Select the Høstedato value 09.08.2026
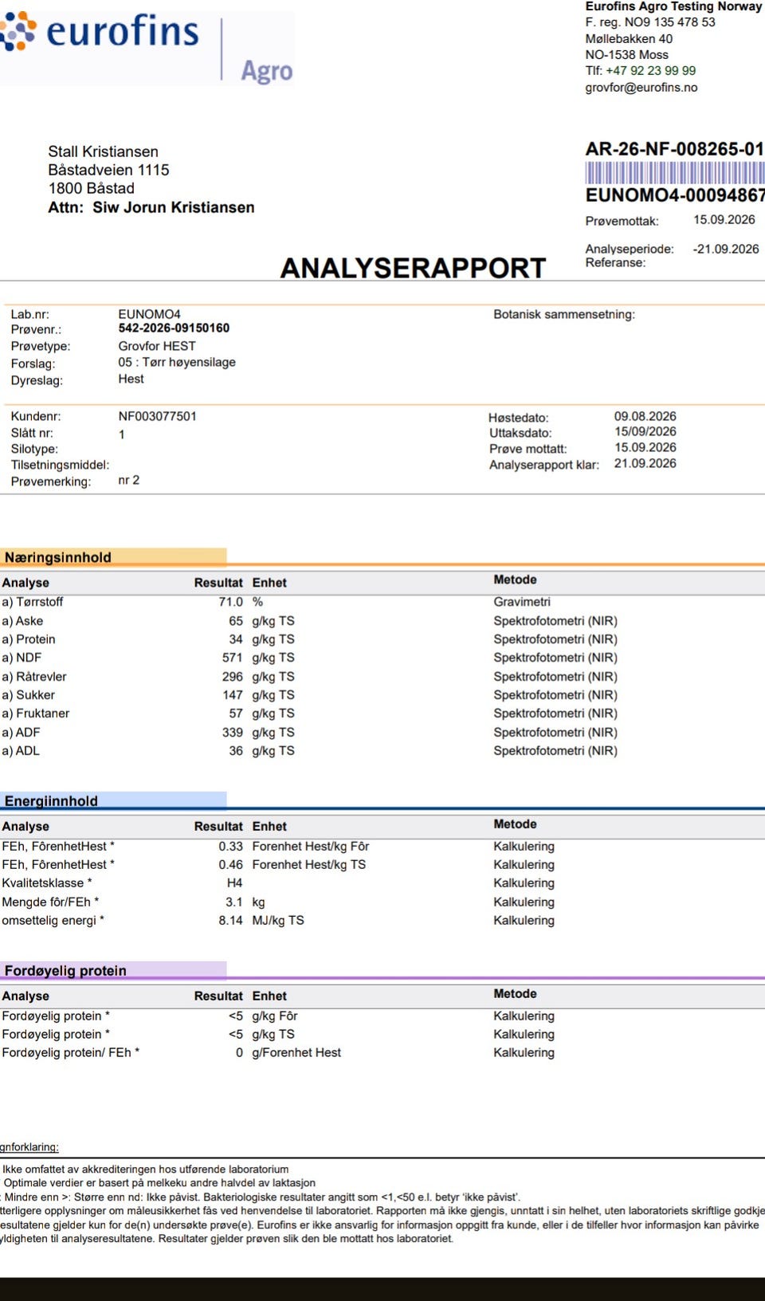765x1301 pixels. coord(645,416)
